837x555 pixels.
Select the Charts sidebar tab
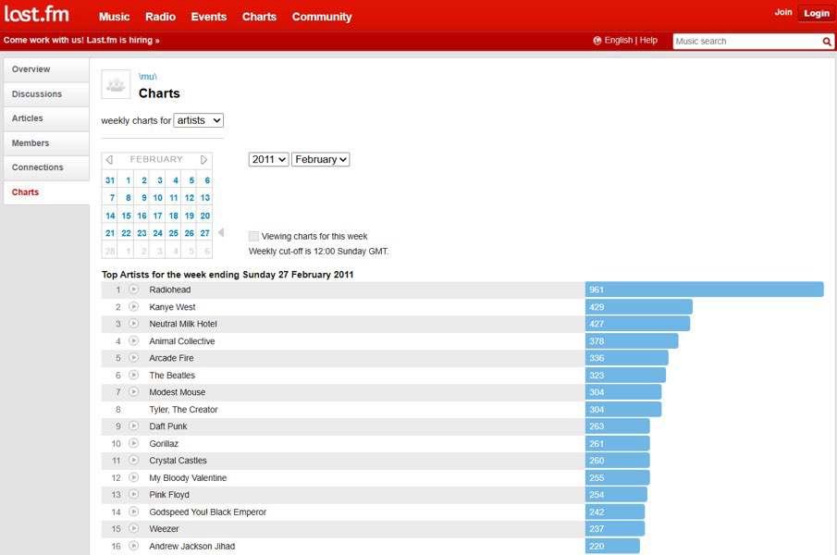pyautogui.click(x=46, y=192)
